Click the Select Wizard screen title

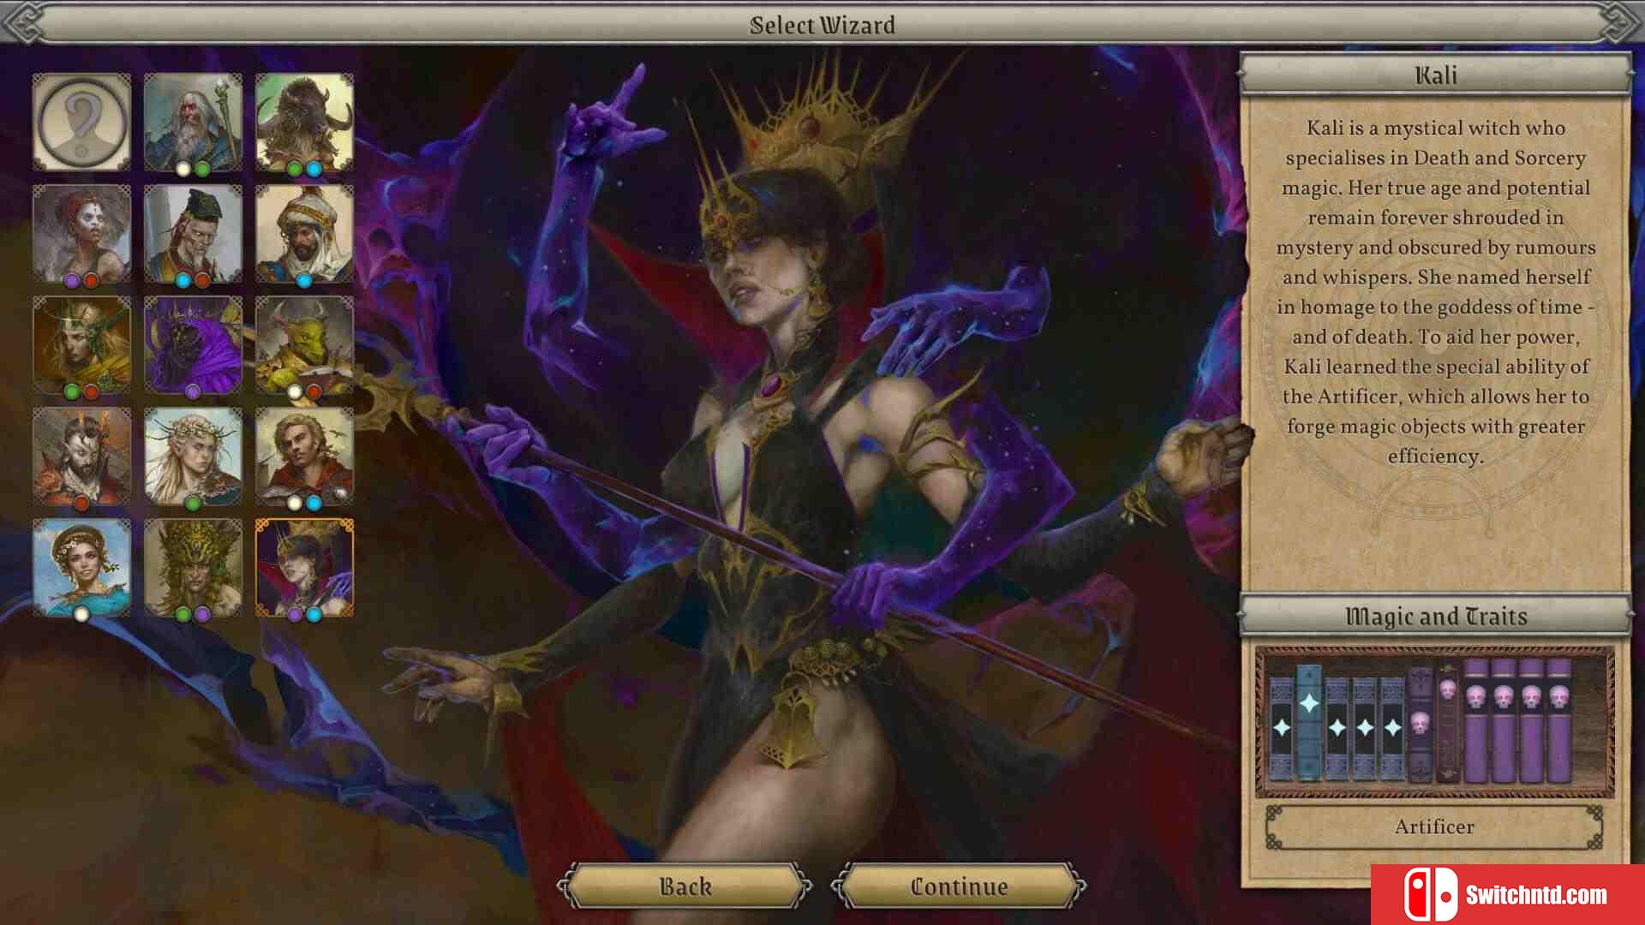tap(822, 25)
